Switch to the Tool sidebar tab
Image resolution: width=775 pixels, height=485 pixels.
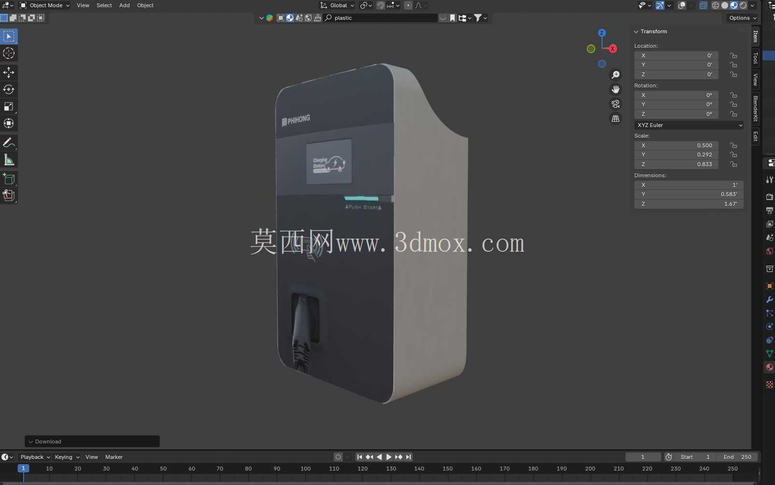[x=756, y=58]
